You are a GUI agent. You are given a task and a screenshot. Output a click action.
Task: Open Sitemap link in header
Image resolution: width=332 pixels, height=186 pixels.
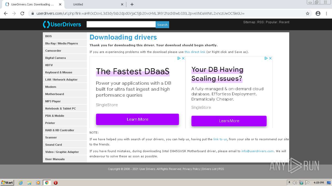(249, 22)
